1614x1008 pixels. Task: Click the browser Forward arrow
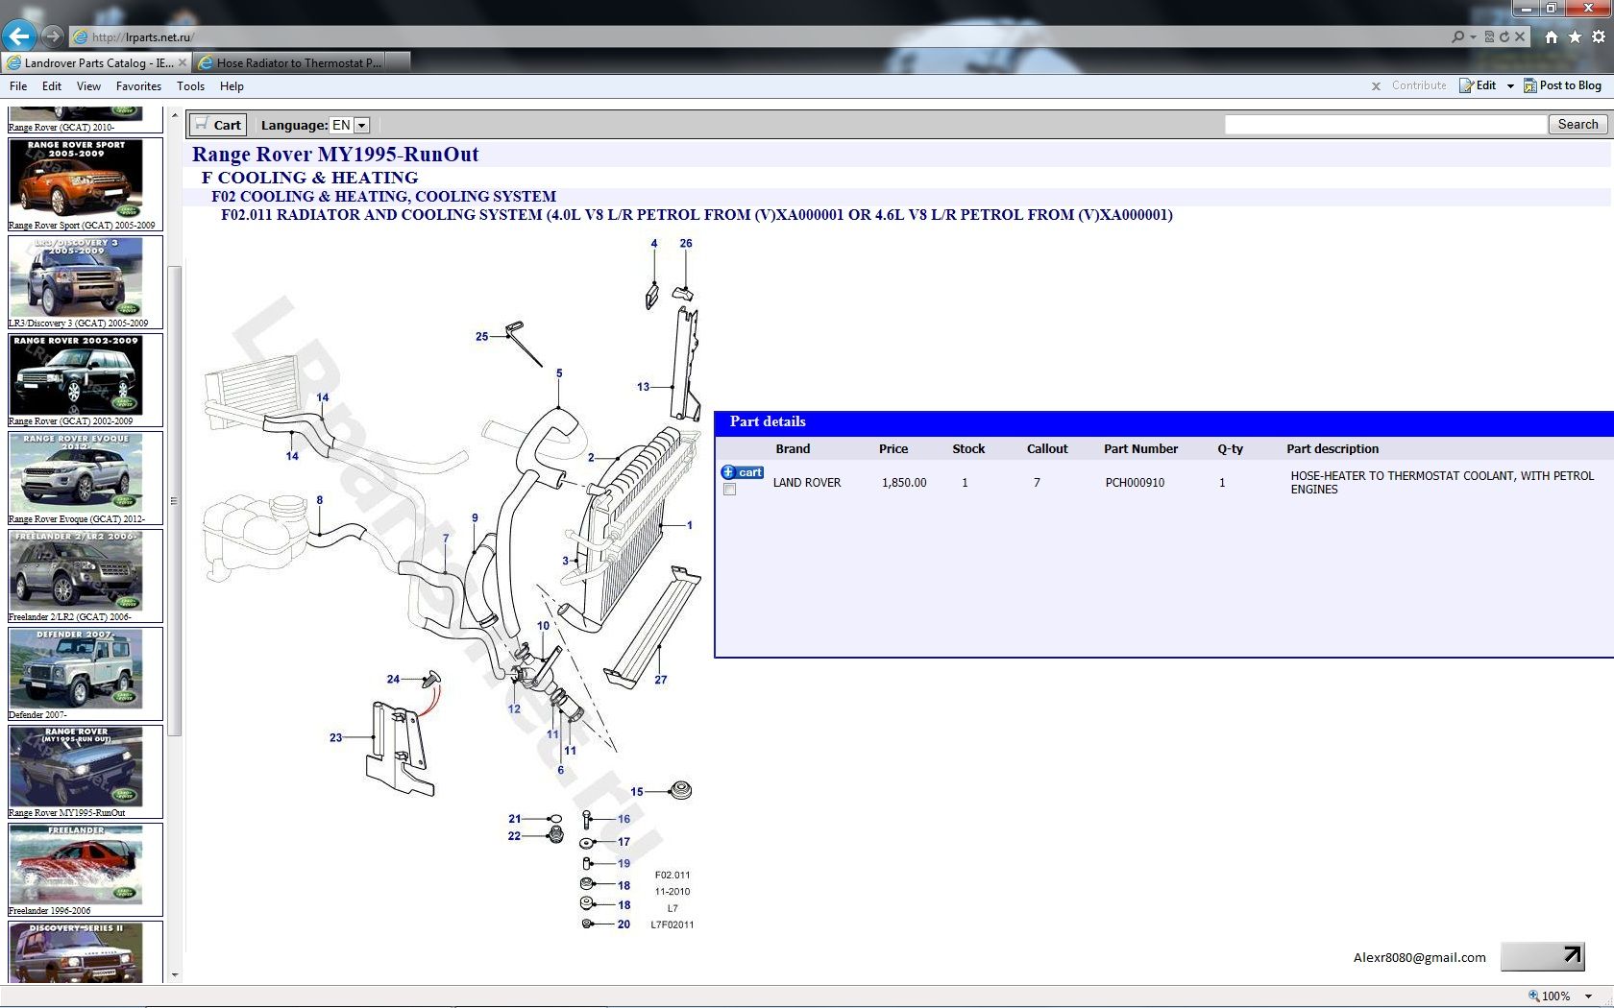(53, 36)
